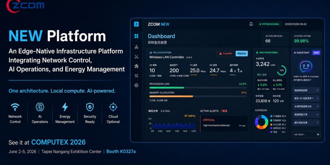Click the NEW badge in AI Assistant

point(316,53)
